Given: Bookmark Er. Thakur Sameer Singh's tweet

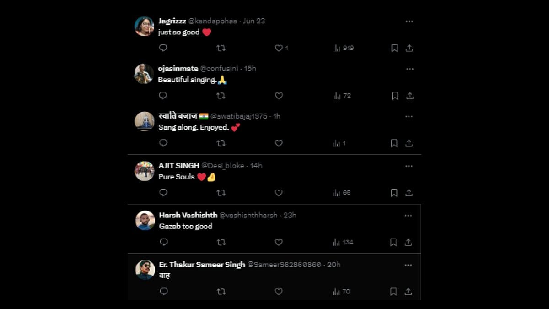Looking at the screenshot, I should (393, 292).
